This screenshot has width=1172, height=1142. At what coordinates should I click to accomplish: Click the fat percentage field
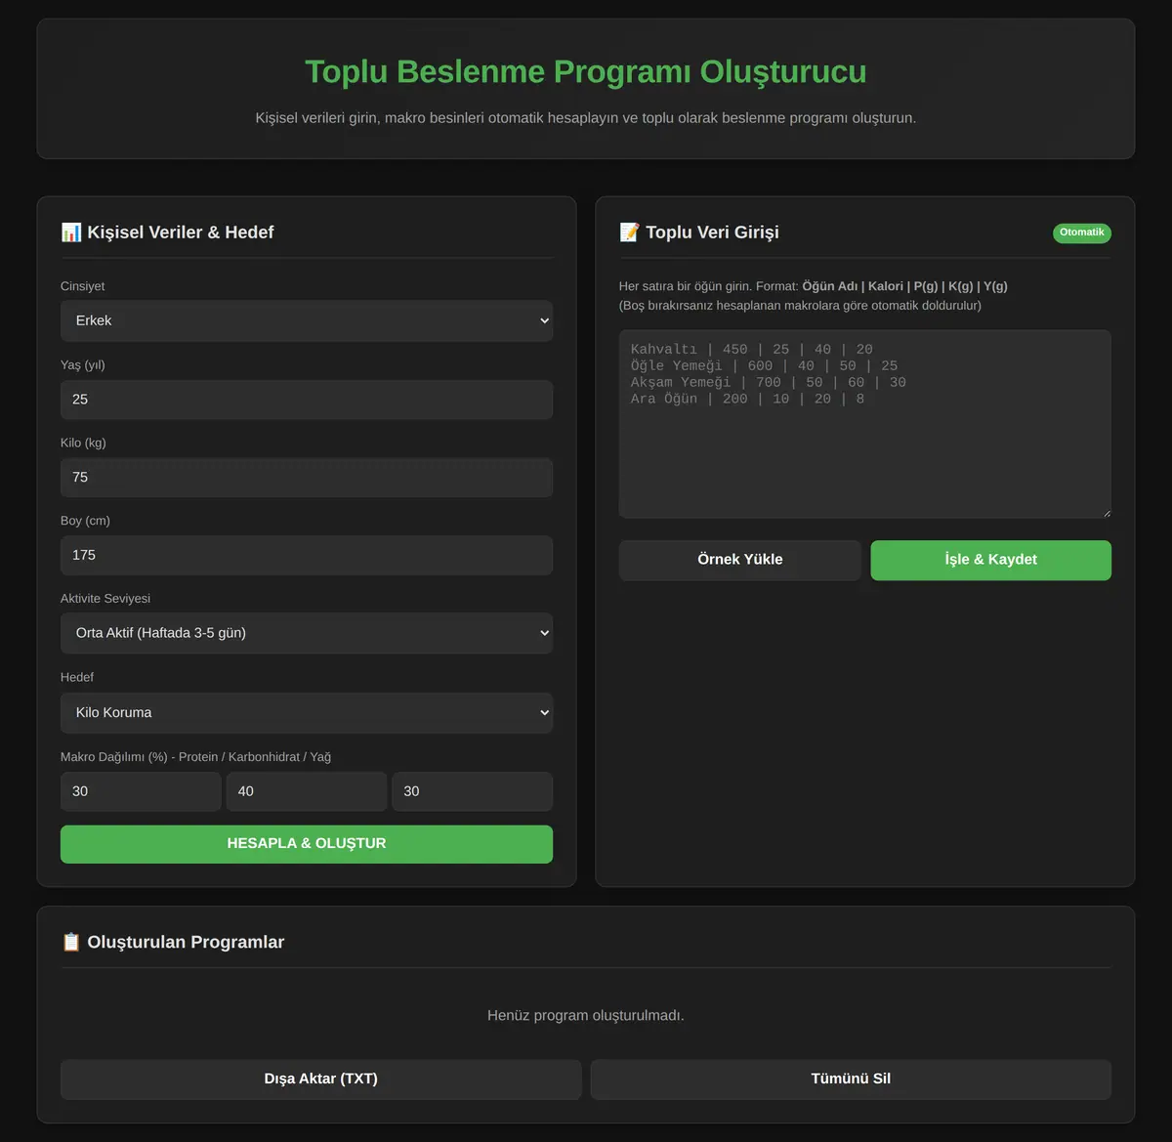(473, 791)
